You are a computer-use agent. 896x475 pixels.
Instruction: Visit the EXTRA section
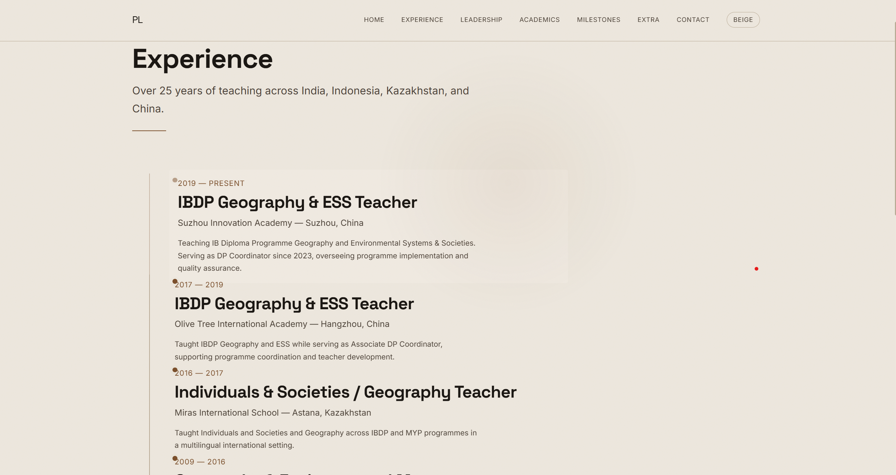(x=648, y=19)
